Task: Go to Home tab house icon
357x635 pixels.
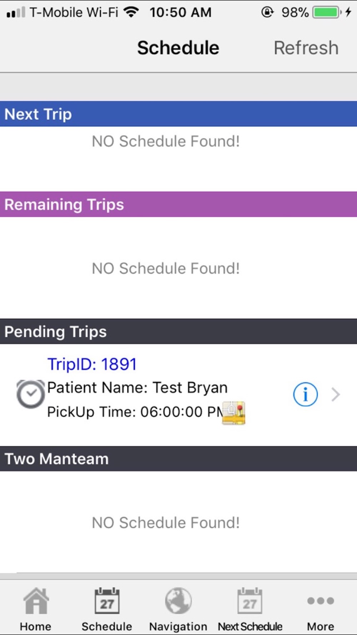Action: point(36,601)
